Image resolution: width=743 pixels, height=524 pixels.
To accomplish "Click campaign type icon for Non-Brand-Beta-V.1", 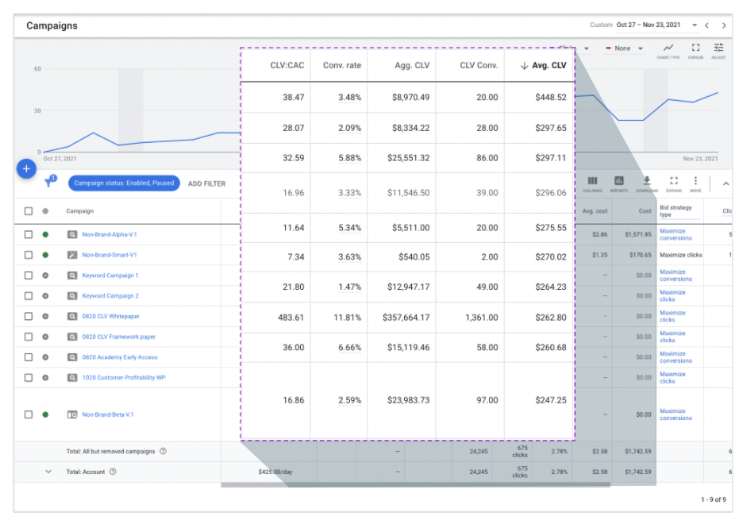I will [72, 414].
